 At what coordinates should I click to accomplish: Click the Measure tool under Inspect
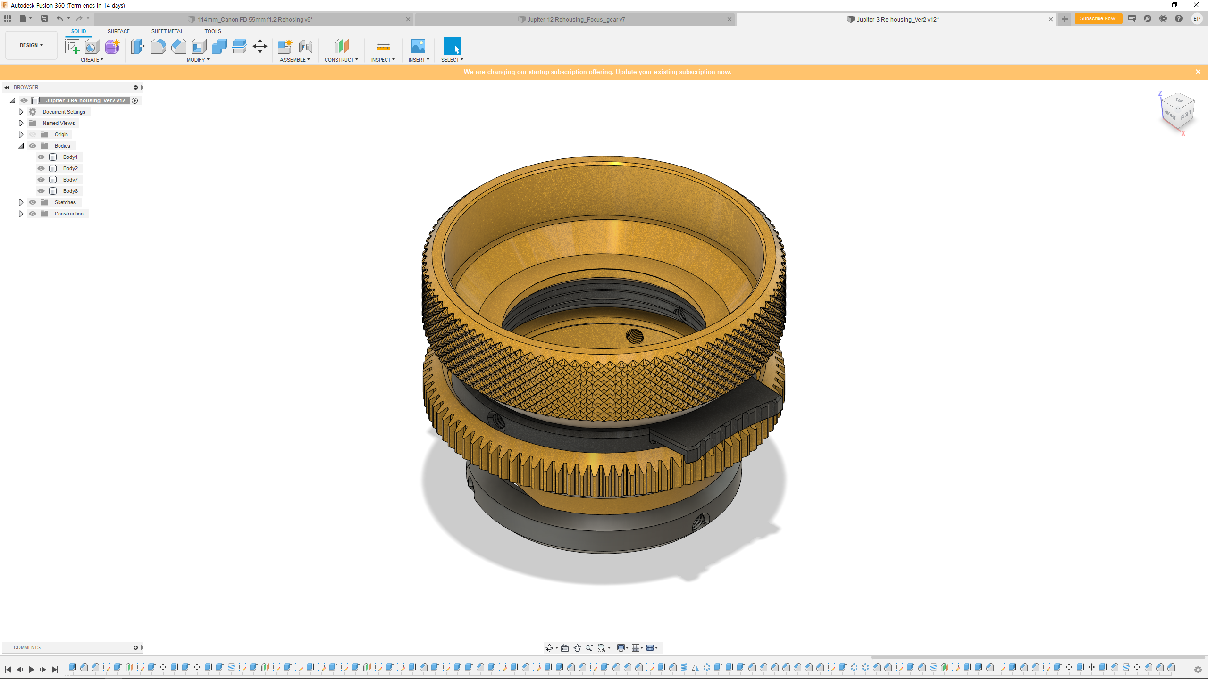(x=383, y=46)
